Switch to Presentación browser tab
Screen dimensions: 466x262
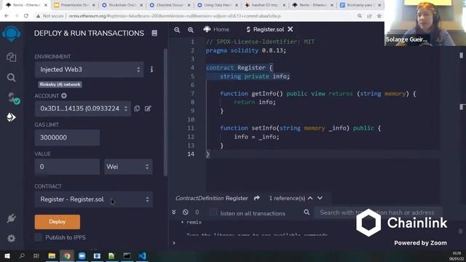74,5
